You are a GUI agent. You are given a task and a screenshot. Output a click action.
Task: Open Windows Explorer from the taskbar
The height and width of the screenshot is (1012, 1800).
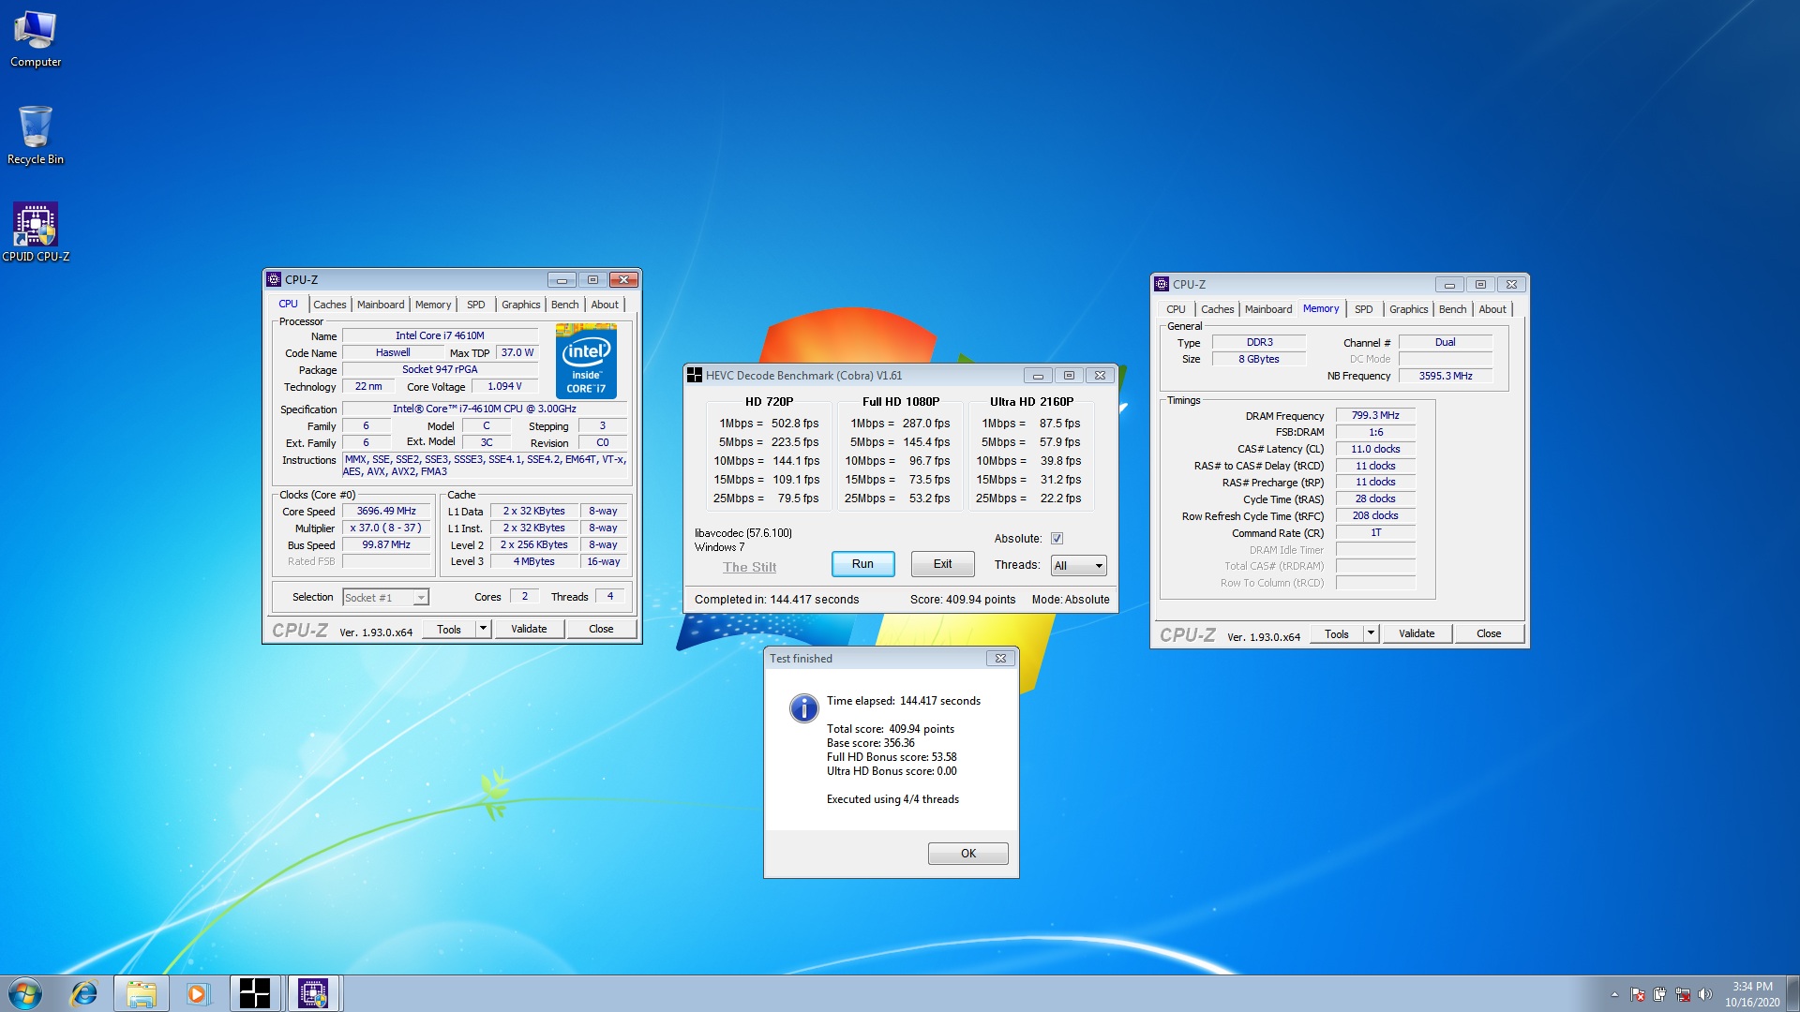pyautogui.click(x=142, y=993)
